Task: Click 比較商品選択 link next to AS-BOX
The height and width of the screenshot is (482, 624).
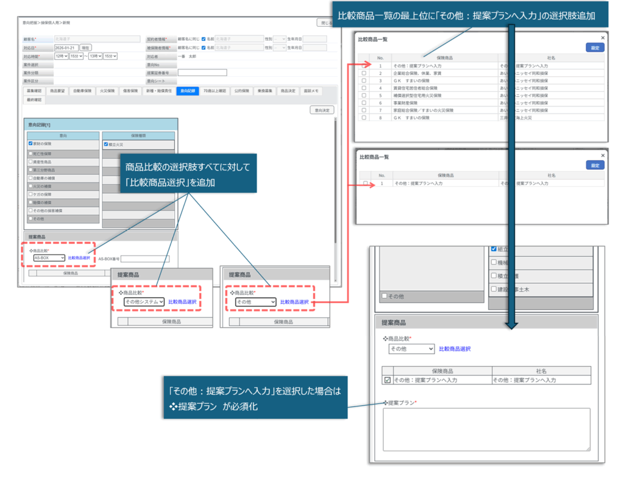Action: [79, 258]
